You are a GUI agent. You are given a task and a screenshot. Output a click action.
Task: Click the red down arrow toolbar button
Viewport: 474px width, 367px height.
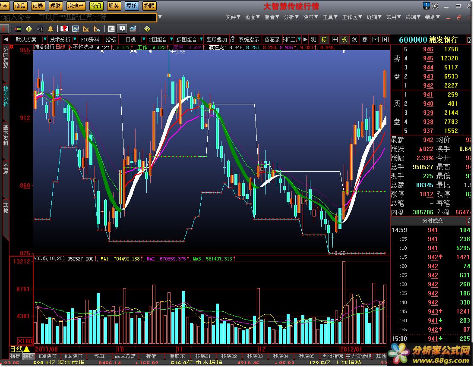tap(3, 29)
